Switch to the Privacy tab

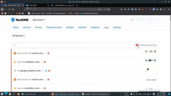(38, 27)
